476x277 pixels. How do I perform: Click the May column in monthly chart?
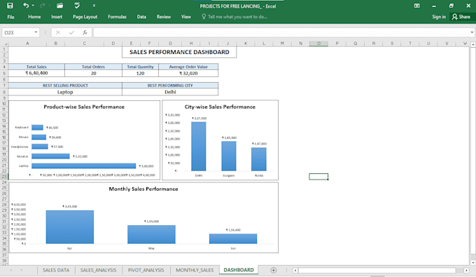[x=151, y=234]
